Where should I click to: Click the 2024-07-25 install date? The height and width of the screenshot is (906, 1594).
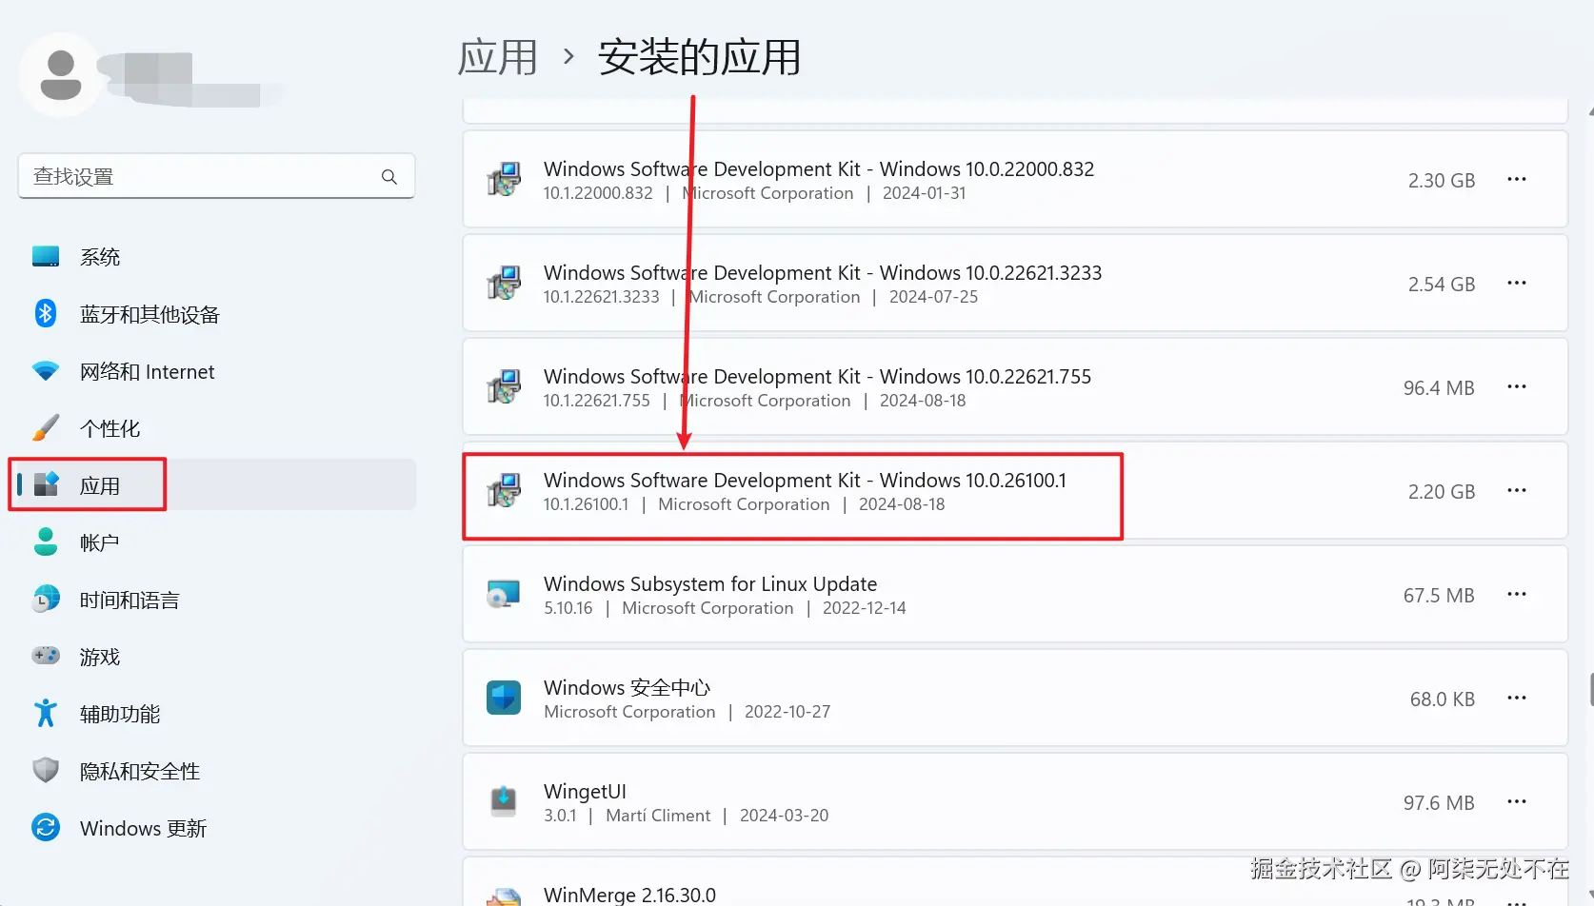pyautogui.click(x=933, y=297)
